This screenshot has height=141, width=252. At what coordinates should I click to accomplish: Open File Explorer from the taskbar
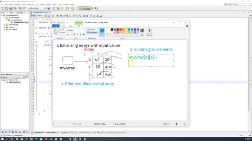pyautogui.click(x=17, y=139)
